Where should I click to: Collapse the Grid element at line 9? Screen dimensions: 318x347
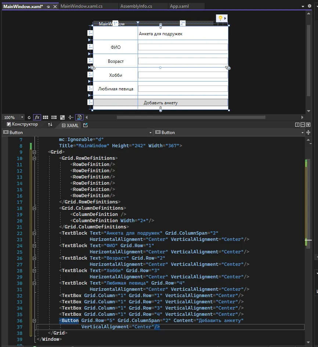click(x=34, y=152)
